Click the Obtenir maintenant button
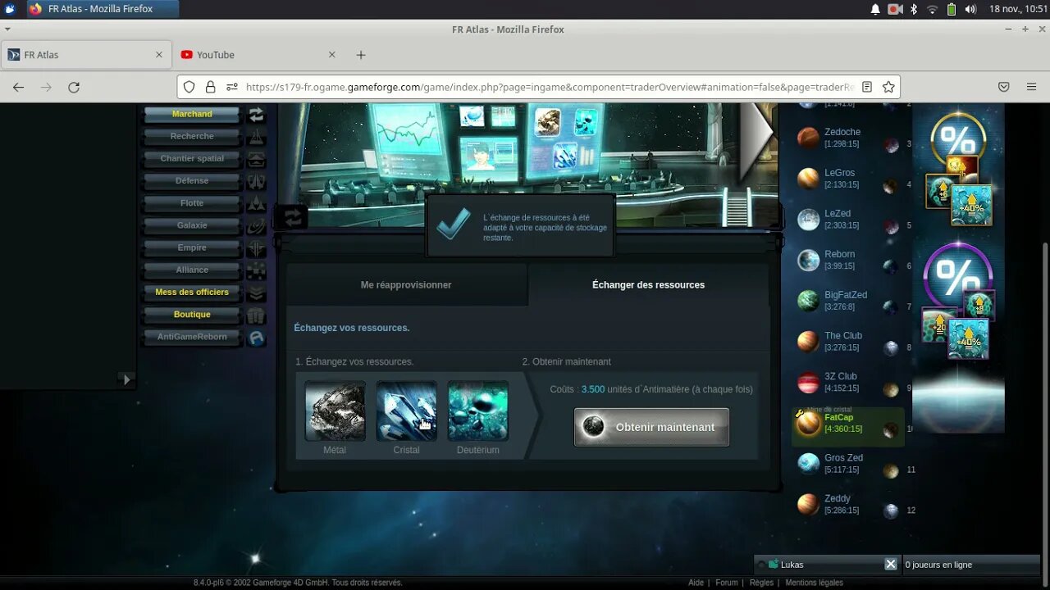1050x590 pixels. click(651, 427)
